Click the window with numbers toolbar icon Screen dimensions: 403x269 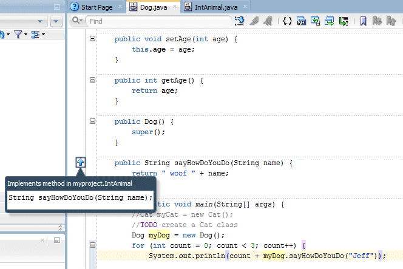pyautogui.click(x=301, y=21)
